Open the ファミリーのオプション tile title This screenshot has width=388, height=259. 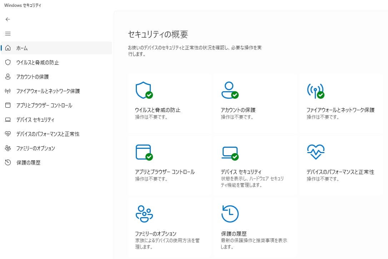(156, 234)
